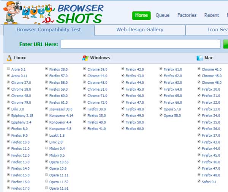The image size is (228, 192).
Task: Open the Konqueror 4.8 link
Action: [60, 129]
